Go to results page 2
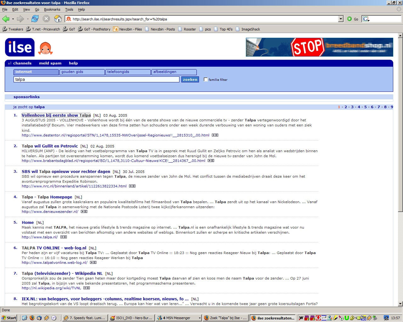The height and width of the screenshot is (322, 403). point(345,107)
